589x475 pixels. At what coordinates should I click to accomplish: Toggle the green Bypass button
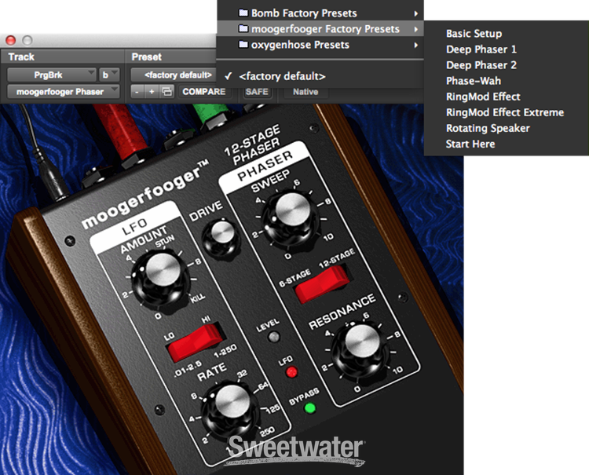[x=309, y=407]
